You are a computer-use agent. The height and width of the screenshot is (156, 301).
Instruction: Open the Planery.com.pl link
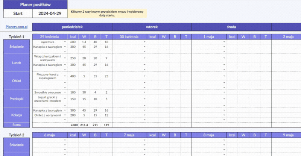click(x=17, y=27)
